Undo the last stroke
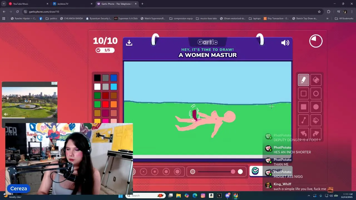The image size is (356, 200). 303,133
